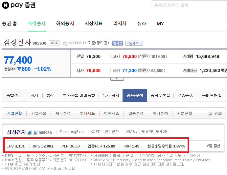Click the KOSPI : 전기전자 label
Viewport: 227px width, 175px height.
coord(105,132)
